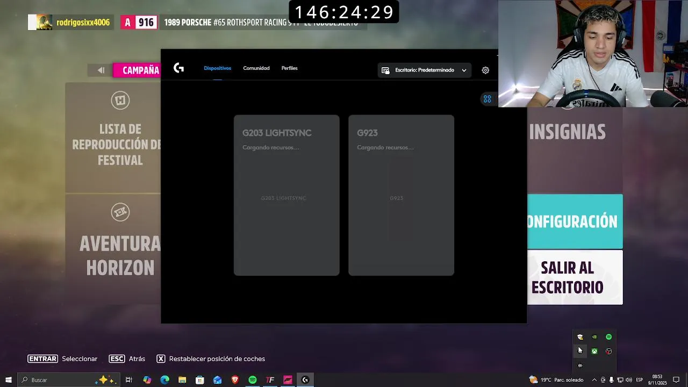Click Restablecer posición de coches prompt
The width and height of the screenshot is (688, 387).
pyautogui.click(x=211, y=359)
